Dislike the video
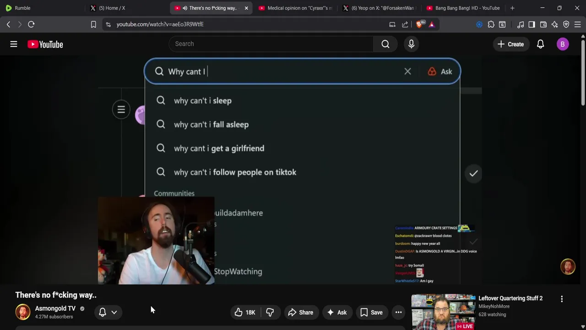The height and width of the screenshot is (330, 586). point(270,312)
